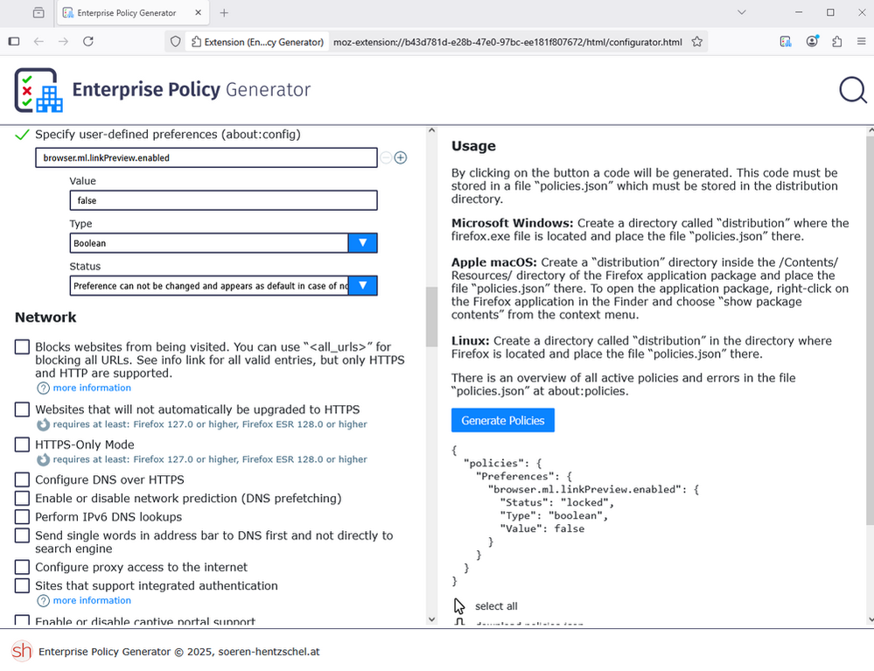Reload the current page

click(88, 42)
